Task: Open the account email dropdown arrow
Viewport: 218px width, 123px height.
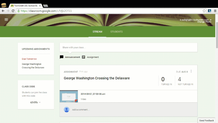Action: [211, 20]
